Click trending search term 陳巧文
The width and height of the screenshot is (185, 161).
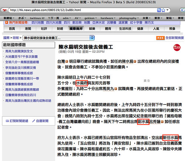[x=149, y=23]
